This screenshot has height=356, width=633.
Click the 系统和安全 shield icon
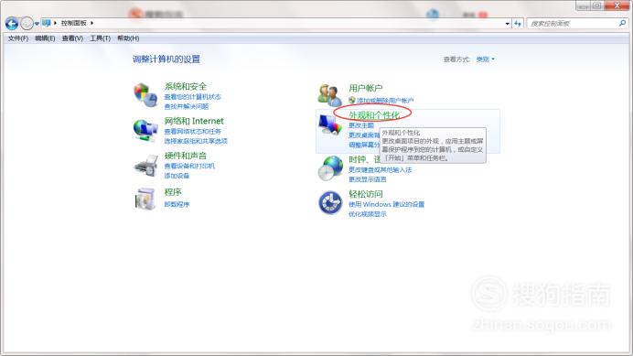(x=145, y=95)
